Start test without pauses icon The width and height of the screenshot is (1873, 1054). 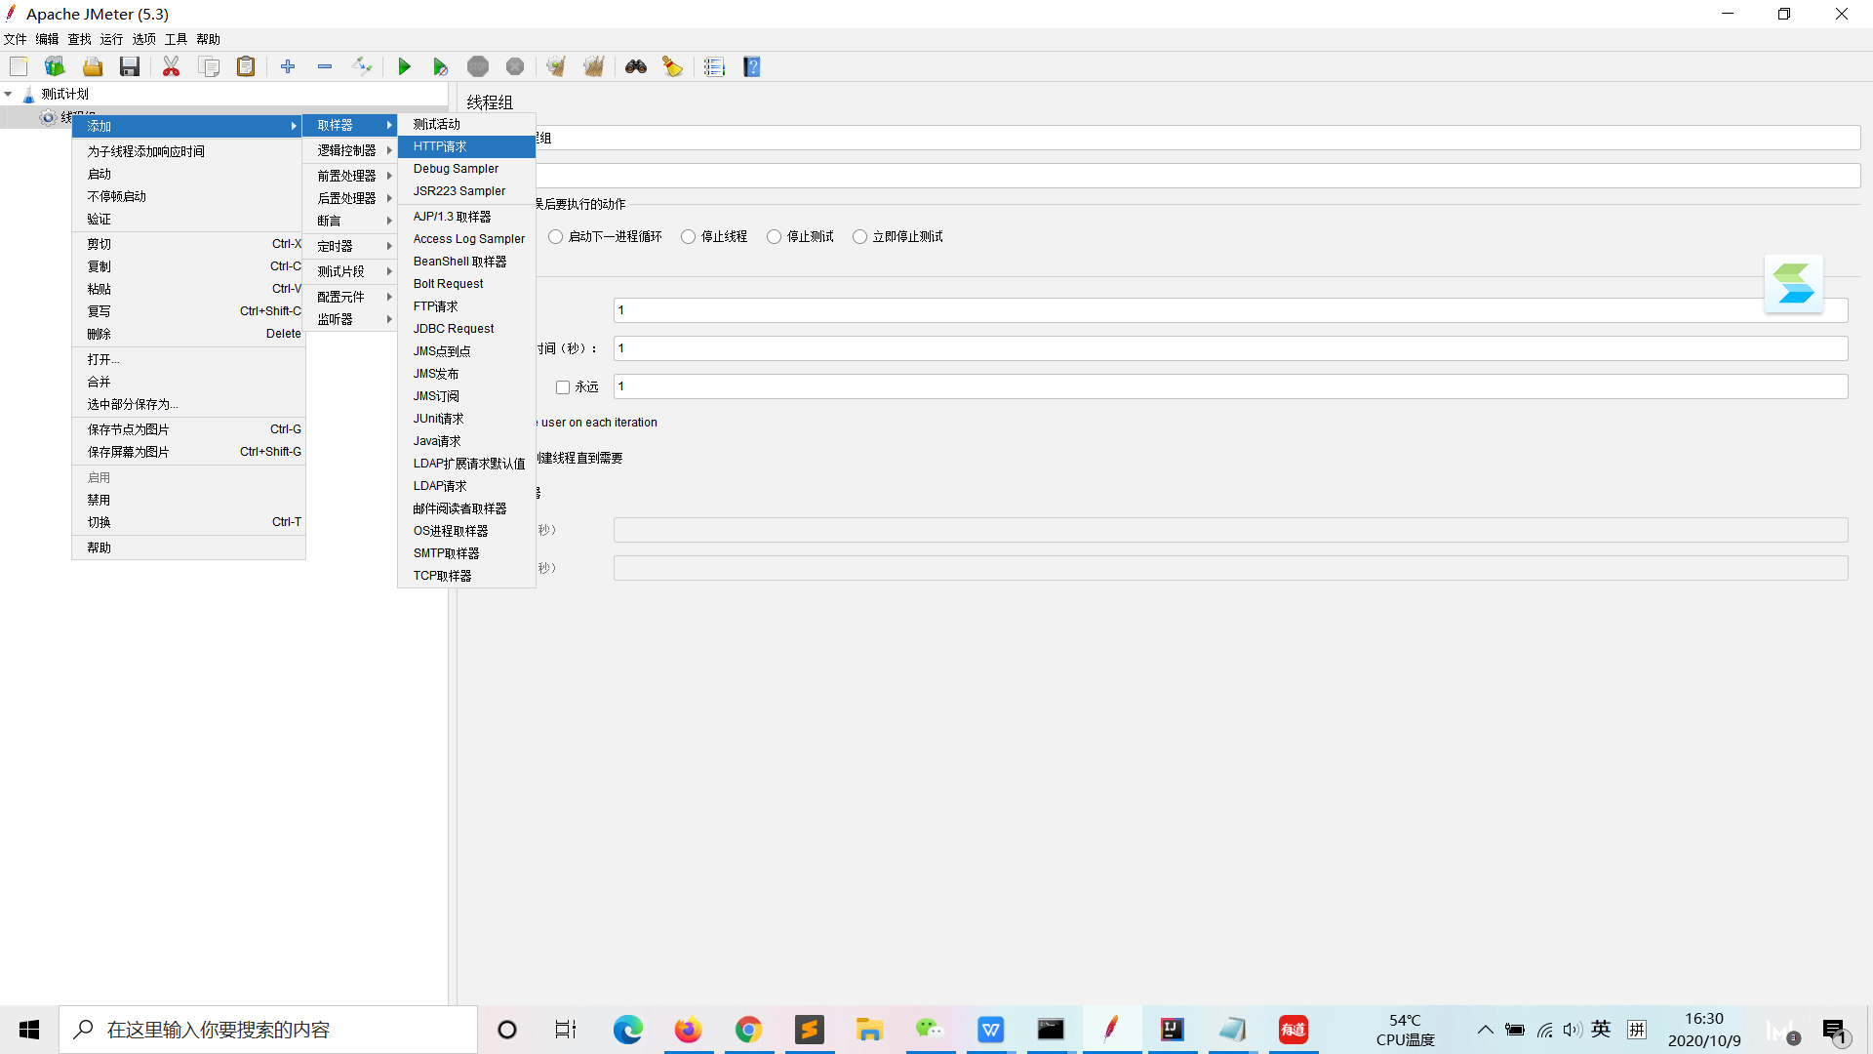(441, 66)
